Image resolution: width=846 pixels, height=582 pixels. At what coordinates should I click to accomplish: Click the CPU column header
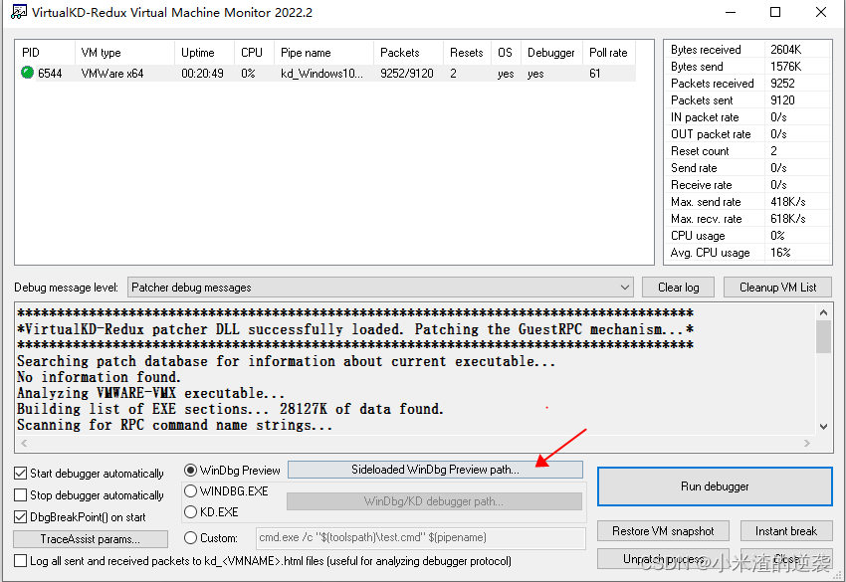(x=254, y=53)
